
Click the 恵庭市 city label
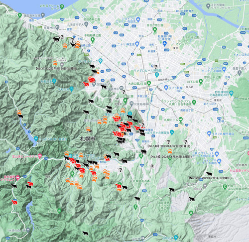pos(213,236)
